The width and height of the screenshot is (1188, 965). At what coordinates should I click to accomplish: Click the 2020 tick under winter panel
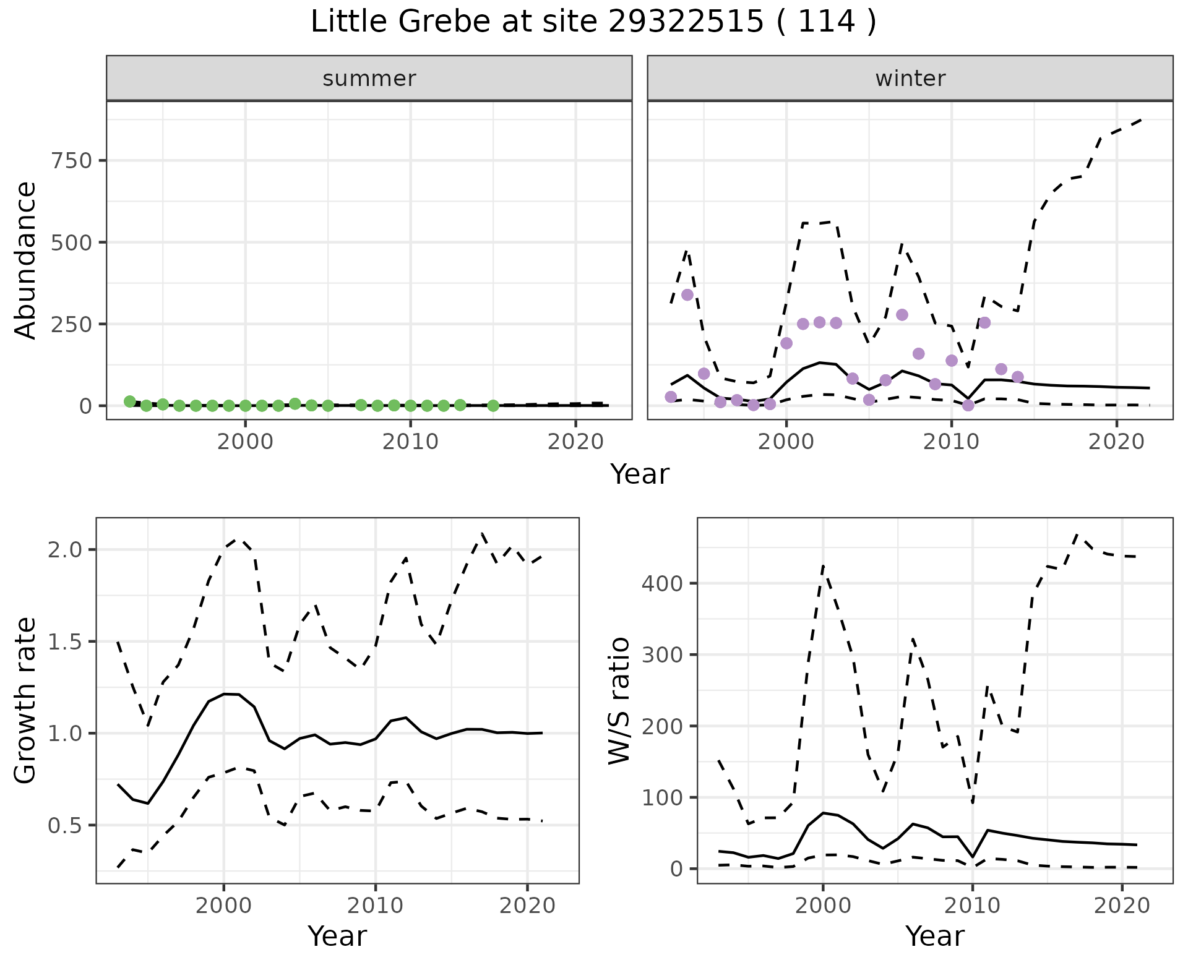coord(1116,442)
